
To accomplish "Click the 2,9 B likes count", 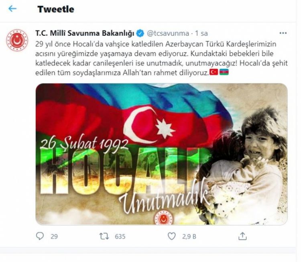I will (x=189, y=237).
